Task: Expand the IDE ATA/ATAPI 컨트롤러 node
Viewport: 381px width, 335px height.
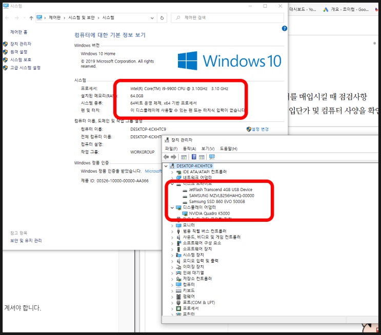Action: coord(172,172)
